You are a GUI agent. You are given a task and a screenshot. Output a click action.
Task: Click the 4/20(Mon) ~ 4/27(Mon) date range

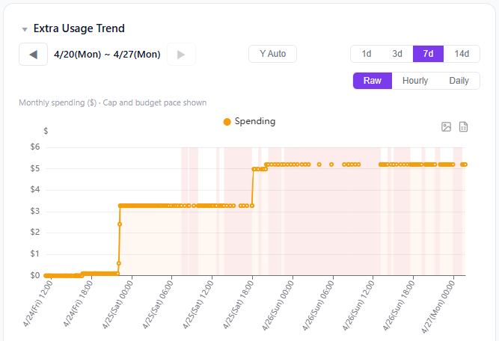(x=107, y=55)
